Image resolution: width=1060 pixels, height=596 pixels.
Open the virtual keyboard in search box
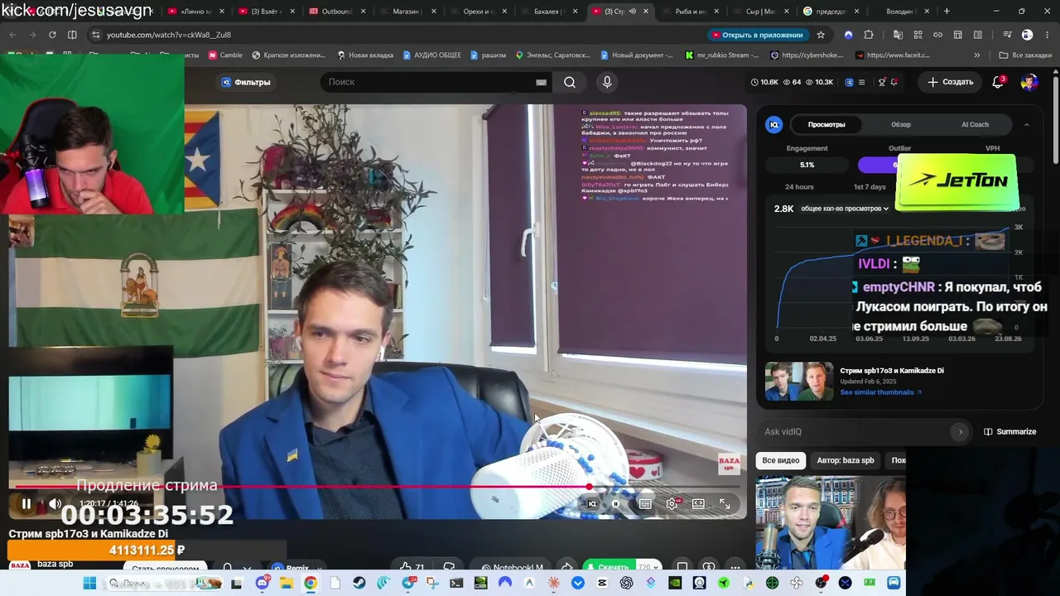click(541, 82)
